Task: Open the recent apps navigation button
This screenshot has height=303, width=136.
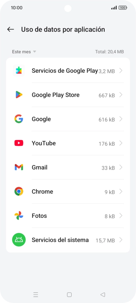Action: 36,295
